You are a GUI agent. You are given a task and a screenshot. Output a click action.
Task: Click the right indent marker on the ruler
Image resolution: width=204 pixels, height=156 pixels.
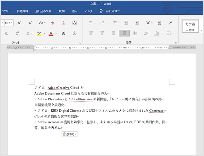[x=169, y=48]
